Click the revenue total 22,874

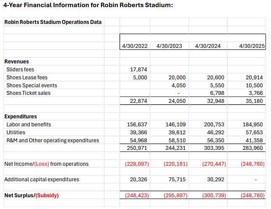[138, 101]
